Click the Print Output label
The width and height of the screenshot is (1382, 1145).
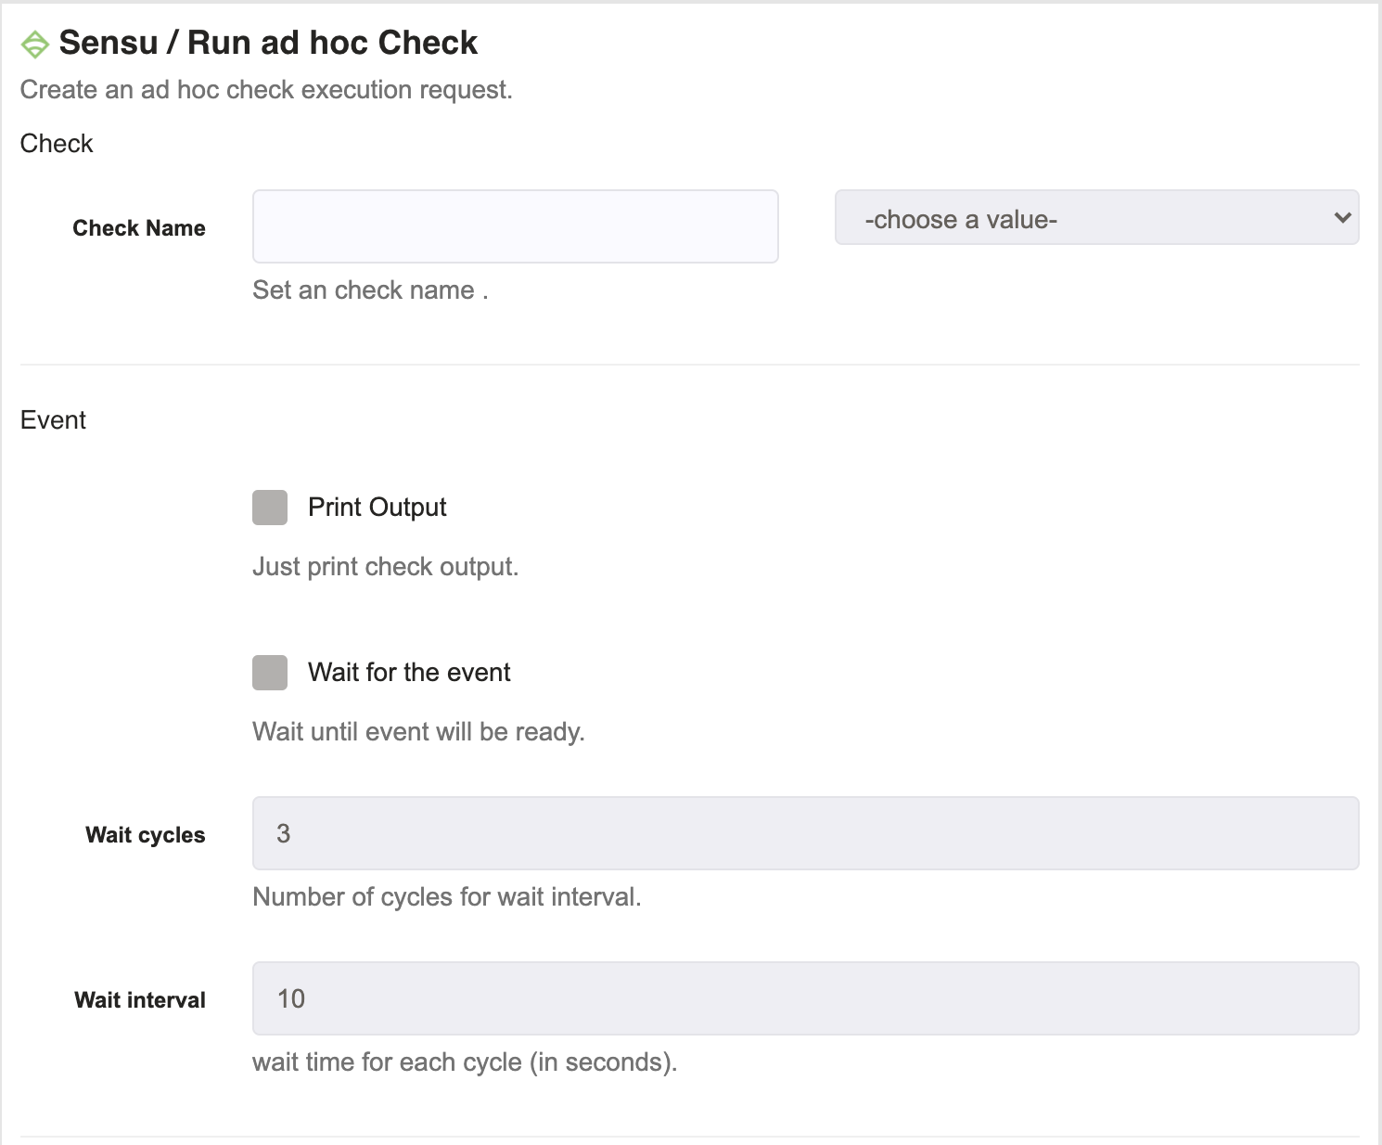[x=377, y=508]
